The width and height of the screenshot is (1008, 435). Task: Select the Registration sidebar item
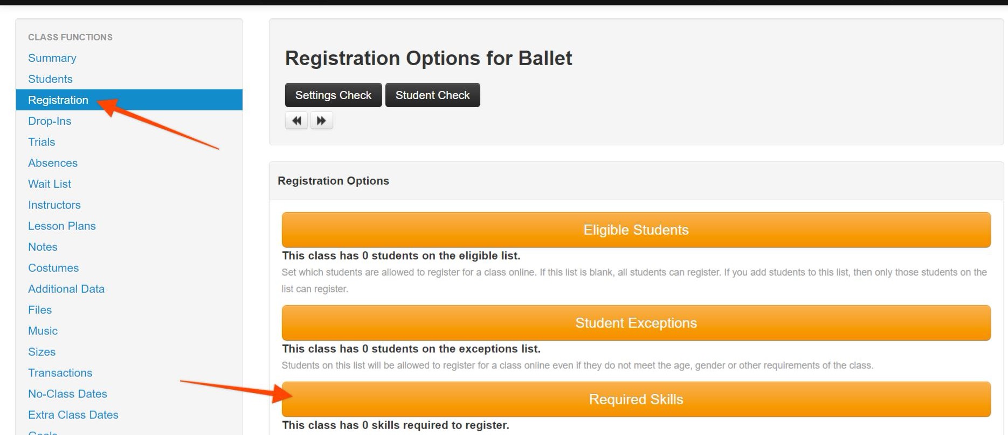tap(58, 100)
